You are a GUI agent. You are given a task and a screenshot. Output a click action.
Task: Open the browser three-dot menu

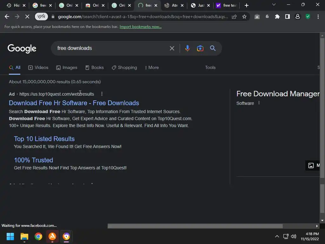pyautogui.click(x=318, y=17)
